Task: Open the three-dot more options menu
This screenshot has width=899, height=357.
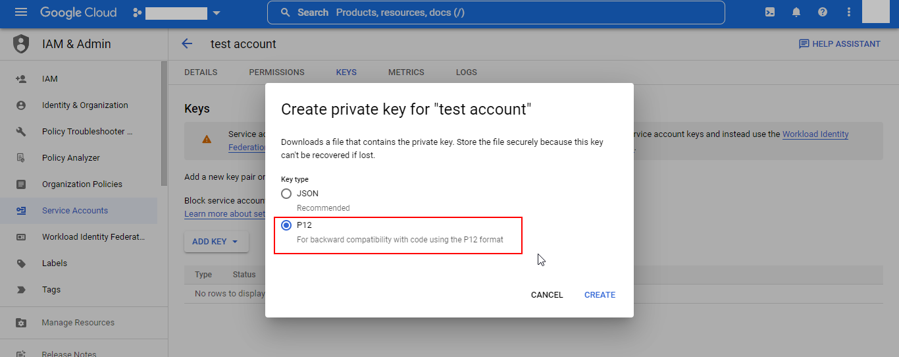Action: (x=849, y=13)
